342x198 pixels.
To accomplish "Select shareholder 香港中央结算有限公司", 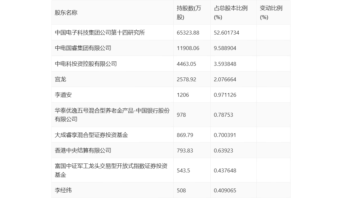I will [83, 150].
